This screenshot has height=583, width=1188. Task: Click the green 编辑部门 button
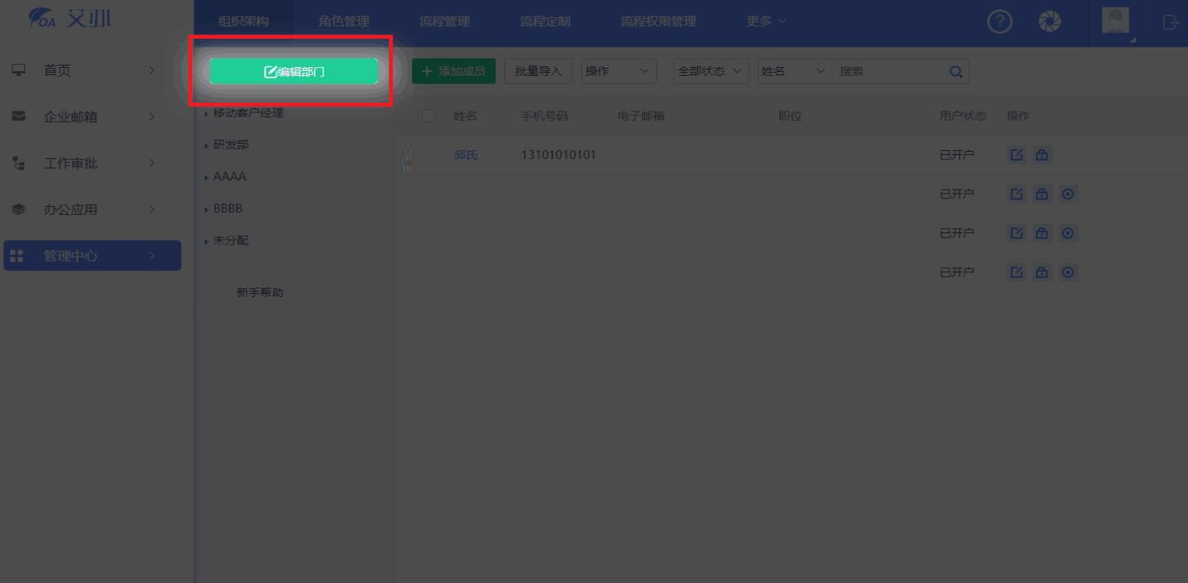click(293, 72)
